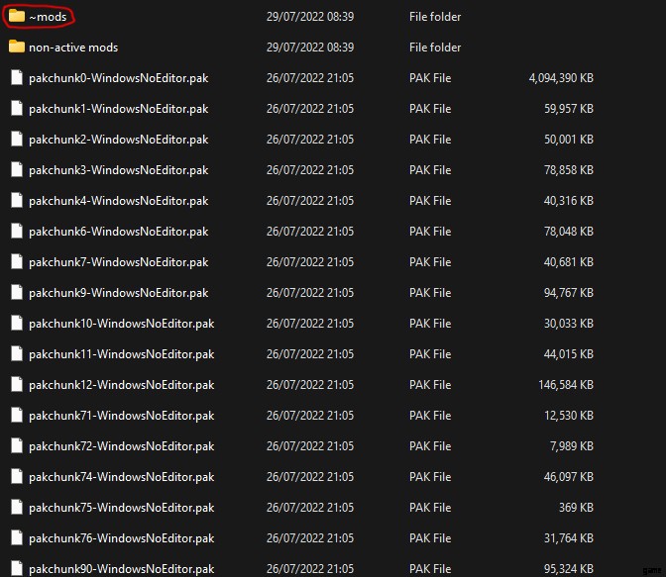
Task: Highlight pakchunk11-WindowsNoEditor.pak in the list
Action: (x=121, y=354)
